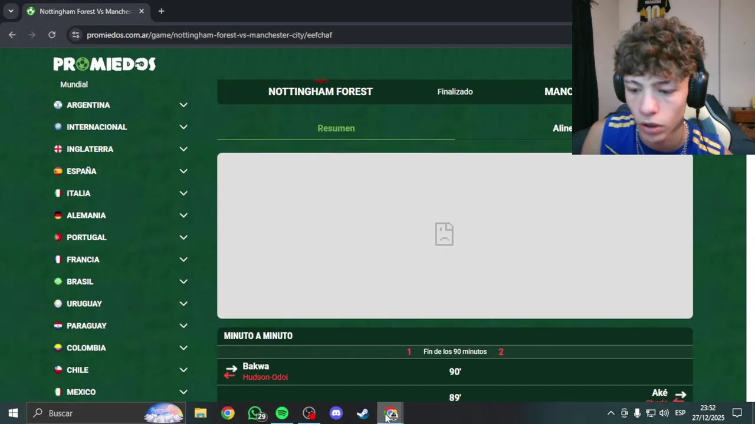Expand the FRANCIA section
This screenshot has width=755, height=424.
[183, 260]
